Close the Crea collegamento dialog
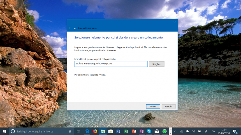The image size is (241, 135). tap(175, 22)
